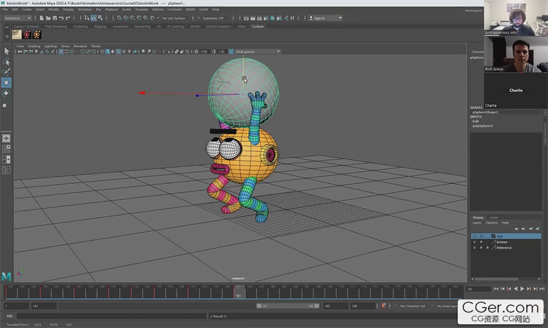This screenshot has width=548, height=328.
Task: Go to start of playback range
Action: (x=496, y=289)
